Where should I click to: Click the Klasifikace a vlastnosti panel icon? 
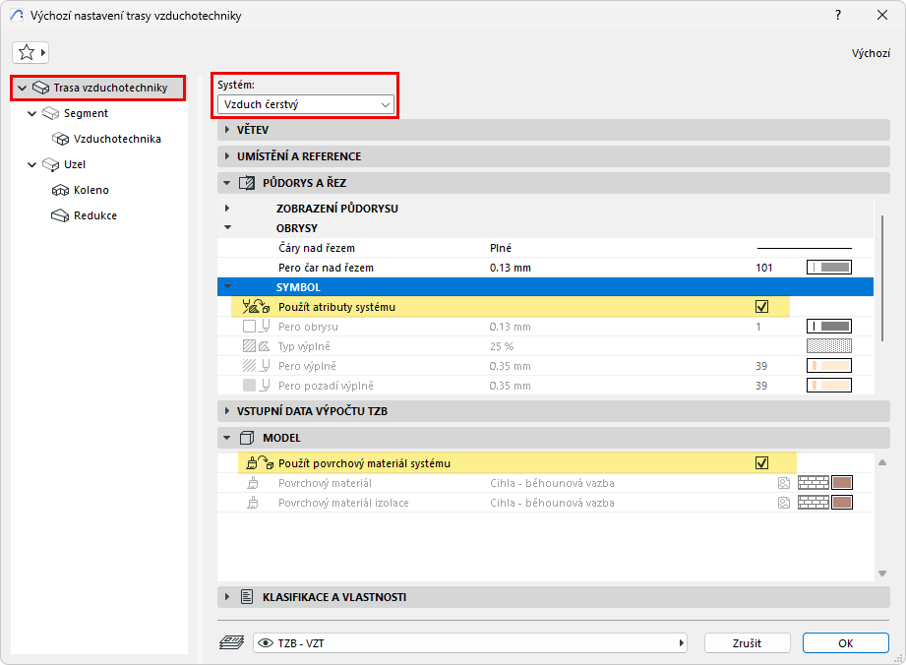tap(246, 597)
